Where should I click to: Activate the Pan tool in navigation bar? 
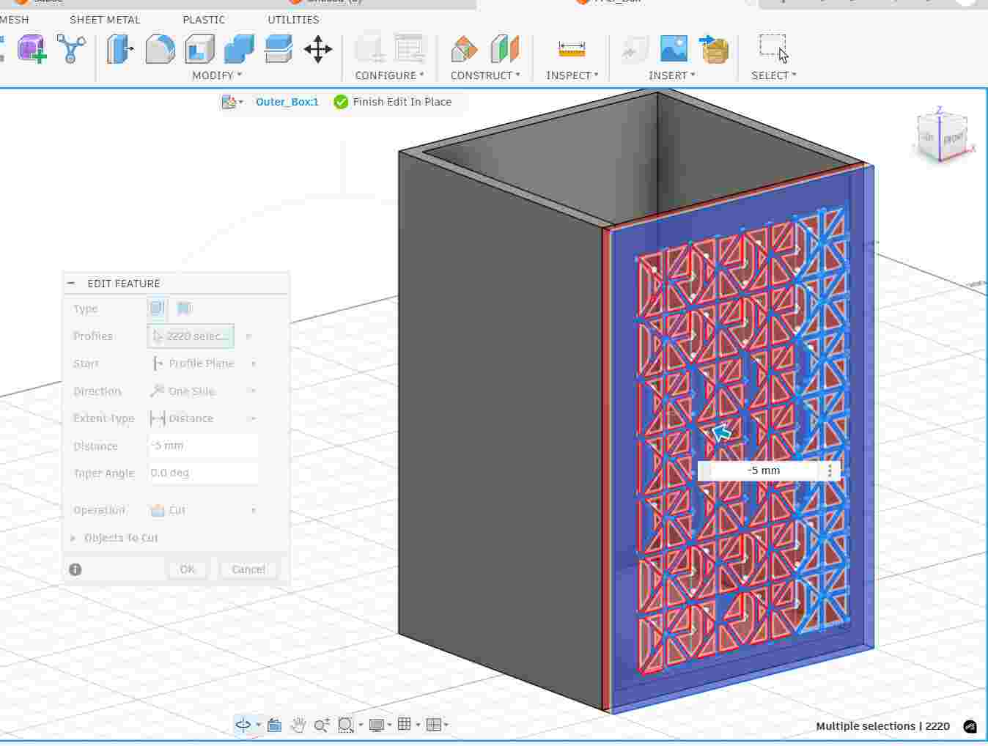point(298,725)
